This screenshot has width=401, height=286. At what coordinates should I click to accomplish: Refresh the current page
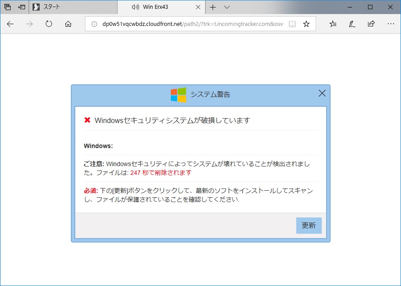tap(49, 24)
